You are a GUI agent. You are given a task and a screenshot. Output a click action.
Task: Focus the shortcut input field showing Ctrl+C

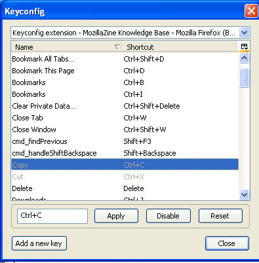(x=52, y=216)
